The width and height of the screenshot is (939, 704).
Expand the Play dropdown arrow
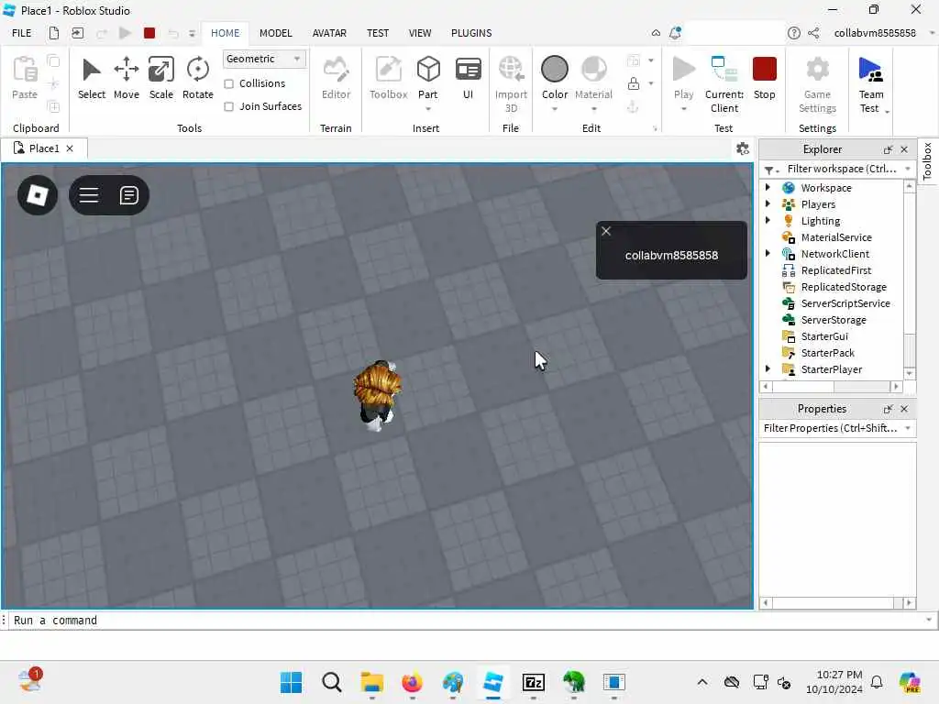pyautogui.click(x=684, y=109)
